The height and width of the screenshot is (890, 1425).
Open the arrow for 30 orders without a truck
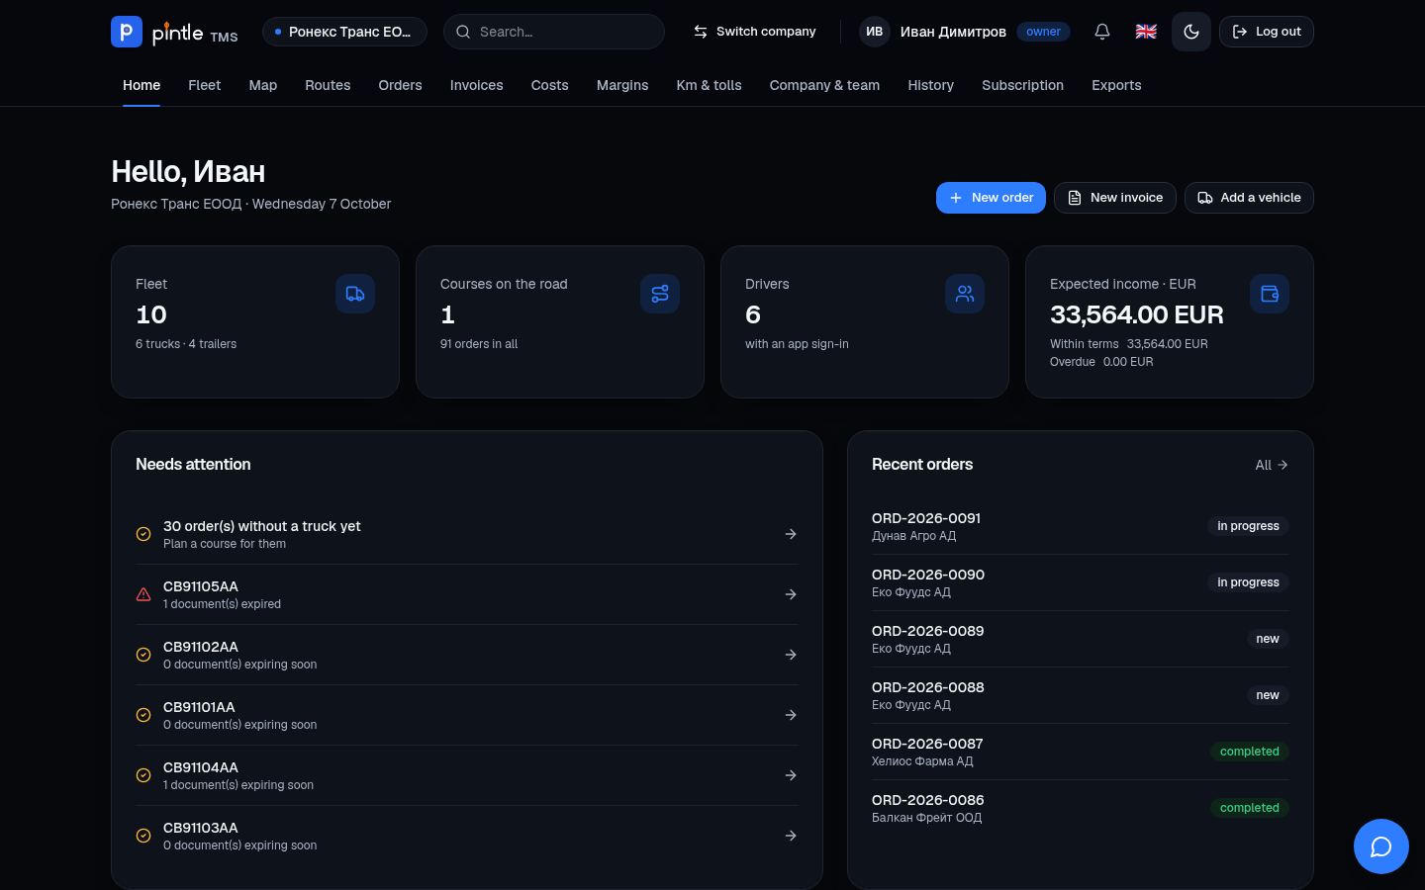pos(791,534)
